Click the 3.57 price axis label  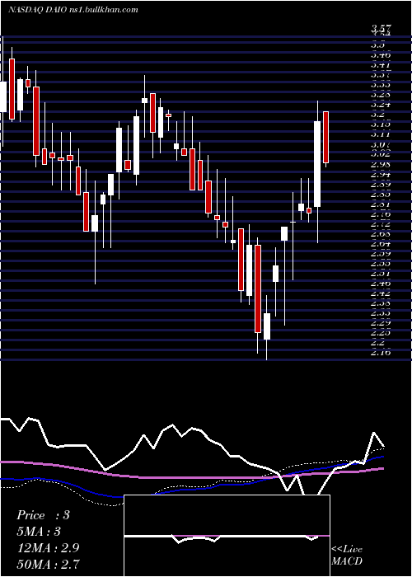pos(382,28)
